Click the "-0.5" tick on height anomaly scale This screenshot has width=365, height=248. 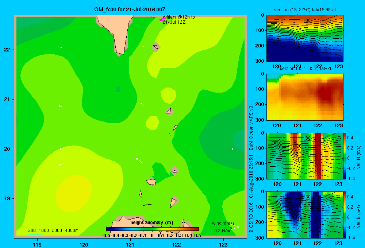(106, 236)
